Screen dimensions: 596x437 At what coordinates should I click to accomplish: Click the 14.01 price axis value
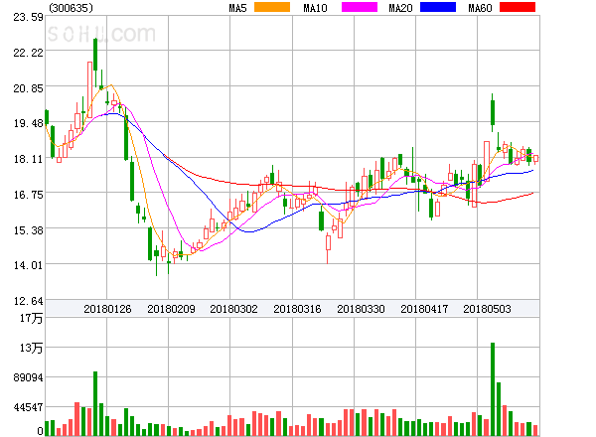click(29, 265)
